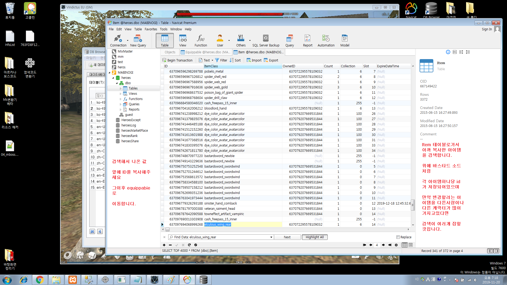Select the Table toolbar icon
The height and width of the screenshot is (285, 507).
(165, 40)
